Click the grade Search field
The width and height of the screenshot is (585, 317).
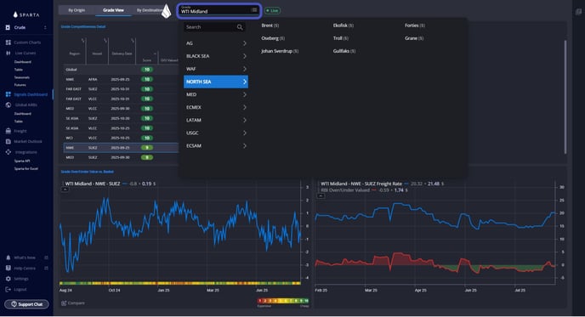214,27
